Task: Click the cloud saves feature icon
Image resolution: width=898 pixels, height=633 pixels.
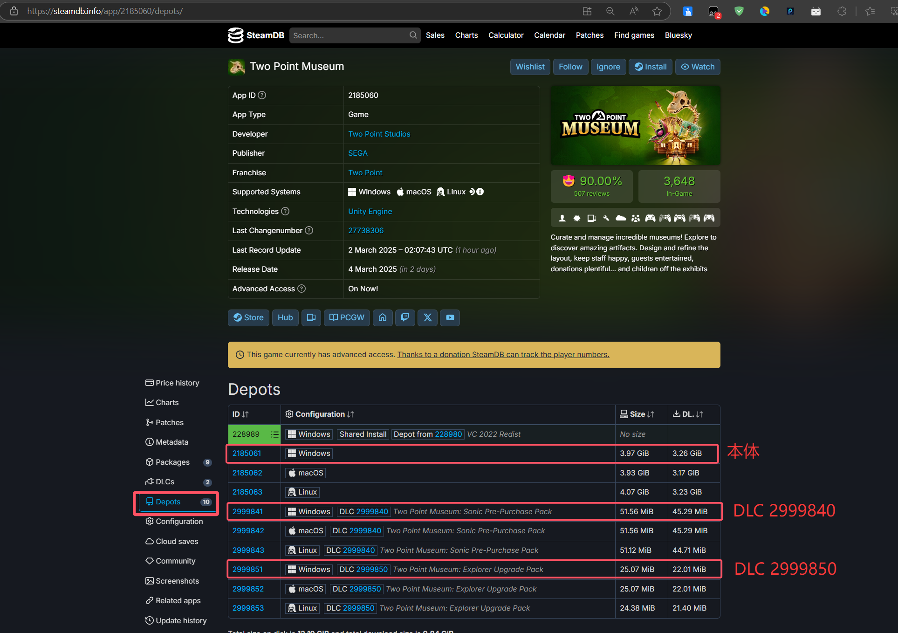Action: tap(621, 218)
